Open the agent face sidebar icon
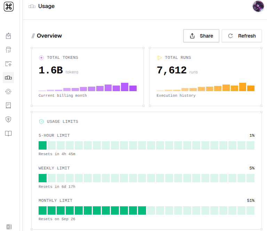Image resolution: width=267 pixels, height=231 pixels. tap(8, 50)
